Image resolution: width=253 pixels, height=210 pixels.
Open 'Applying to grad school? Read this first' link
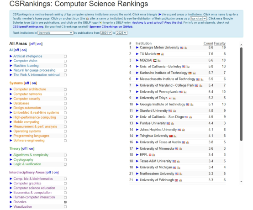(157, 23)
